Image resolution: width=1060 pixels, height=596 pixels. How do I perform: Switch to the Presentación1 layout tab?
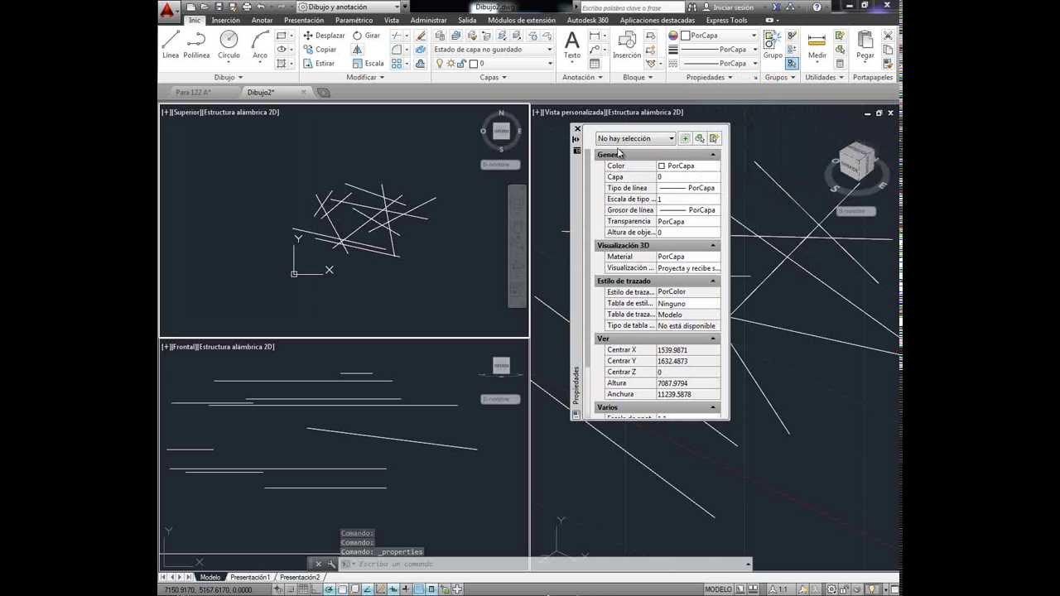(x=250, y=577)
